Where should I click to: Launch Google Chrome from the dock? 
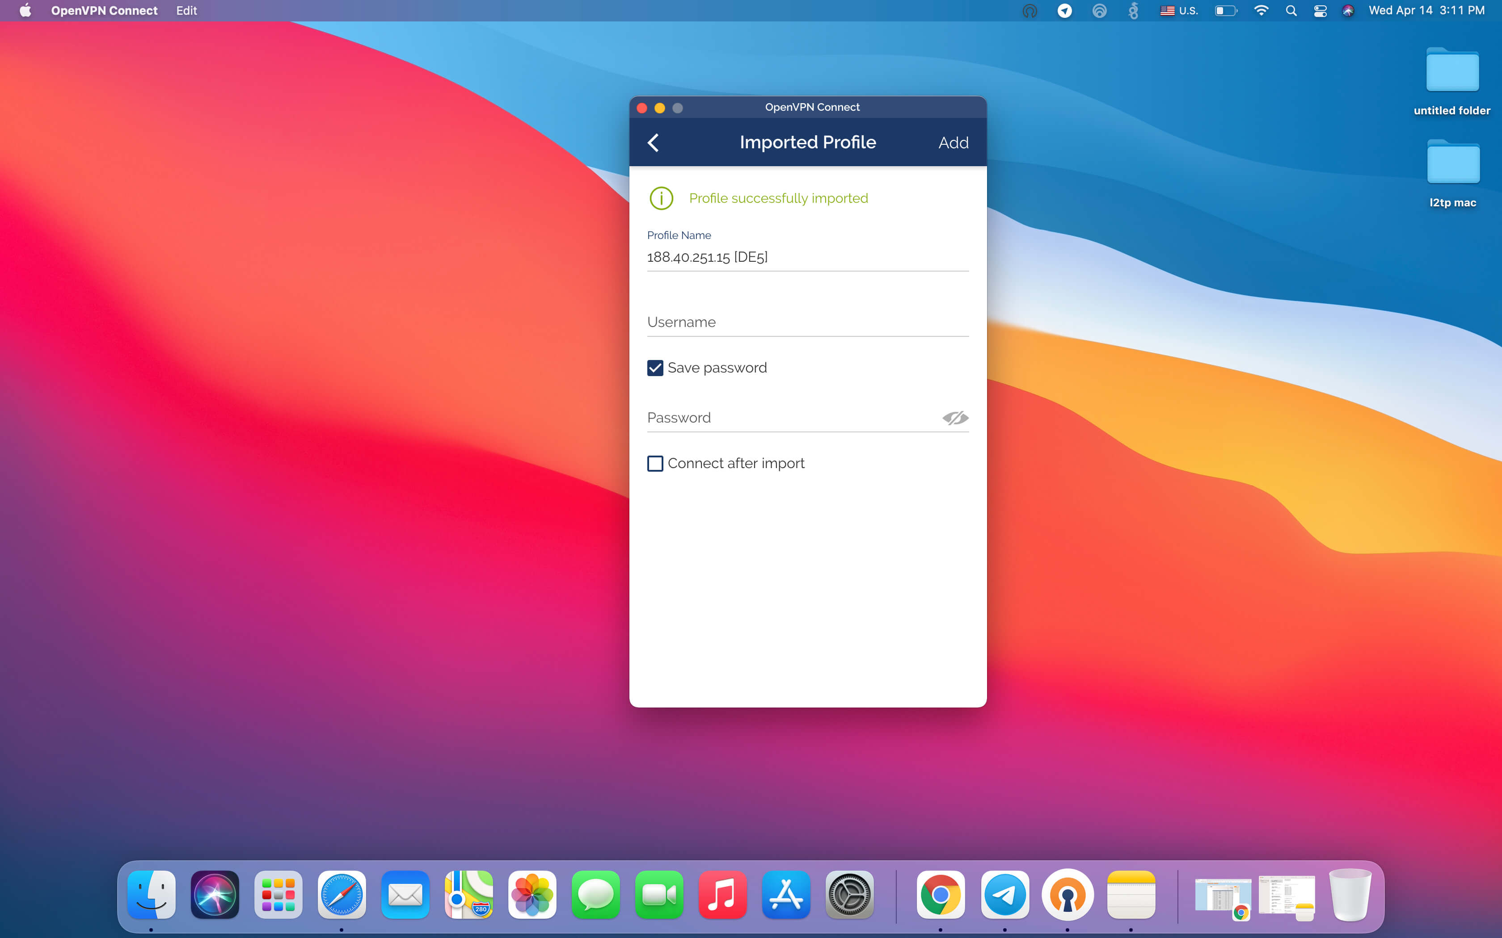point(940,895)
